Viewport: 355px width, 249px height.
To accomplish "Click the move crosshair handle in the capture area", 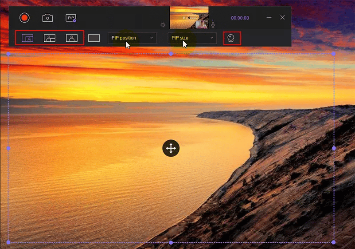I will (171, 148).
